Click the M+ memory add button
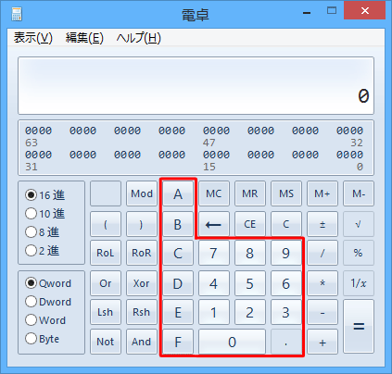This screenshot has height=374, width=392. pos(322,193)
